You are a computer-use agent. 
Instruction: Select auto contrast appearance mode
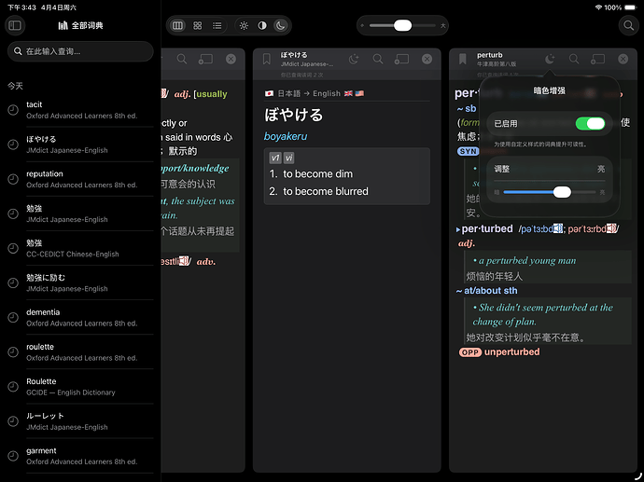[x=262, y=25]
